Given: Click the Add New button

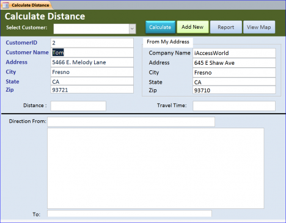Looking at the screenshot, I should (x=193, y=27).
